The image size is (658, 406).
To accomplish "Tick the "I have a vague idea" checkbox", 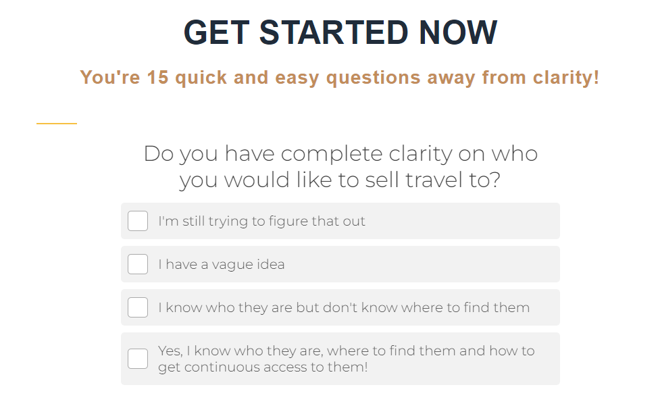I will [138, 264].
